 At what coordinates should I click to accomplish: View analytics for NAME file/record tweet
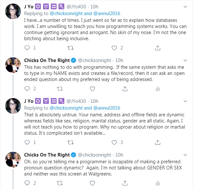158,88
